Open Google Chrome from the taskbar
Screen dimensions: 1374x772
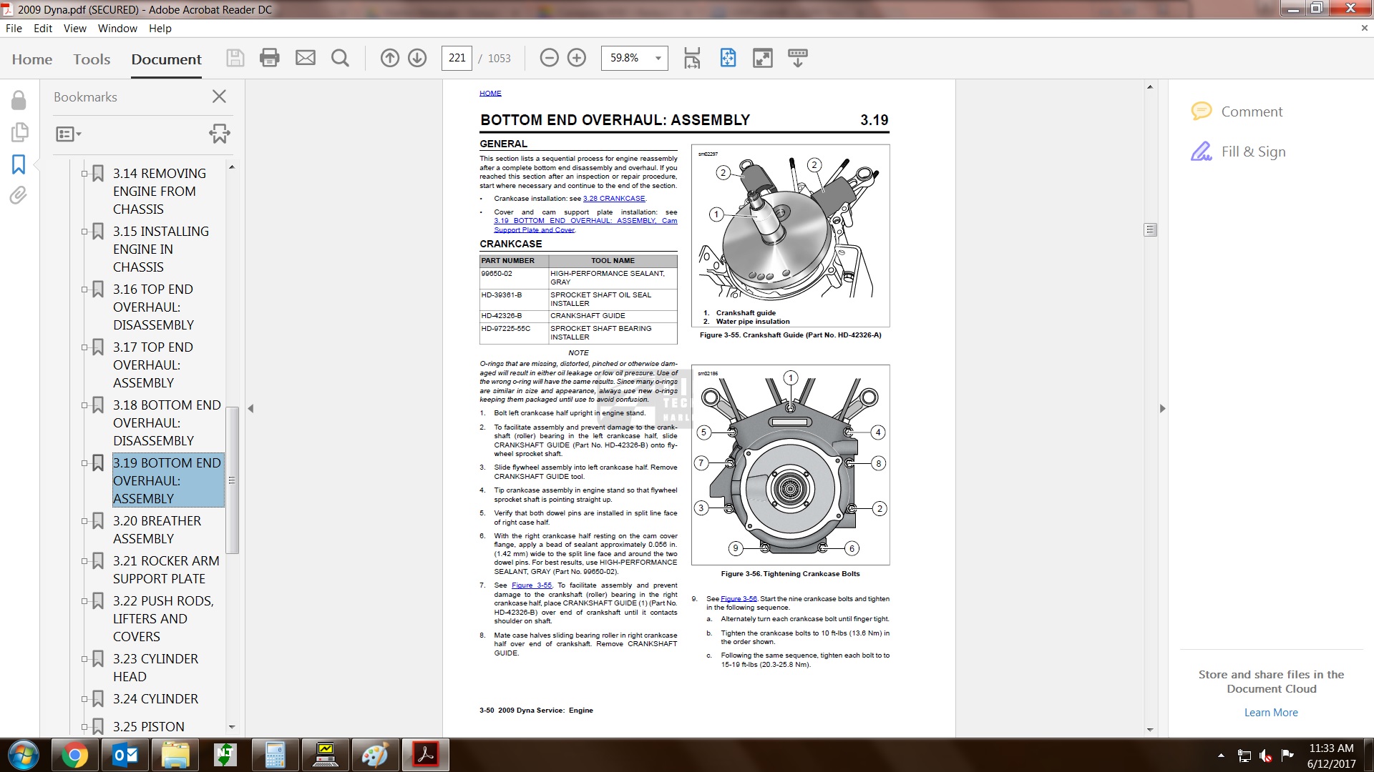click(74, 755)
